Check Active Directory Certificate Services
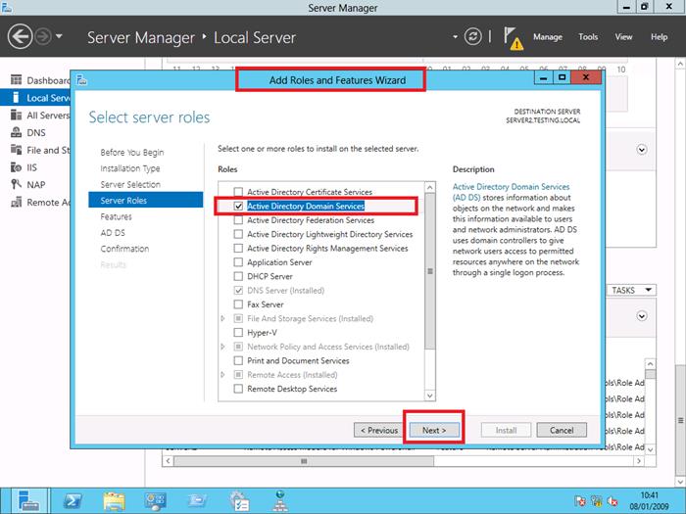 (238, 192)
